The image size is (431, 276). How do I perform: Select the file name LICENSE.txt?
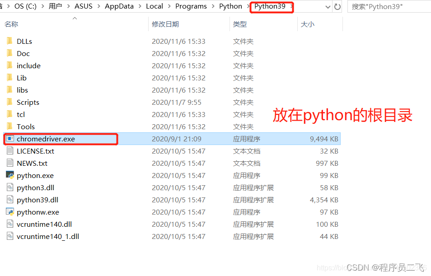tap(35, 151)
